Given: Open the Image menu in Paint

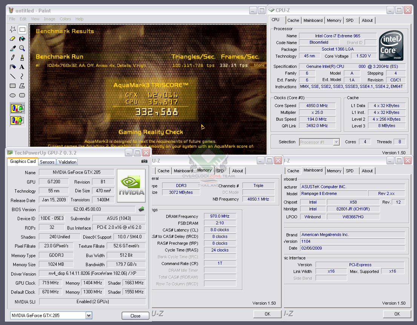Looking at the screenshot, I should pos(49,19).
